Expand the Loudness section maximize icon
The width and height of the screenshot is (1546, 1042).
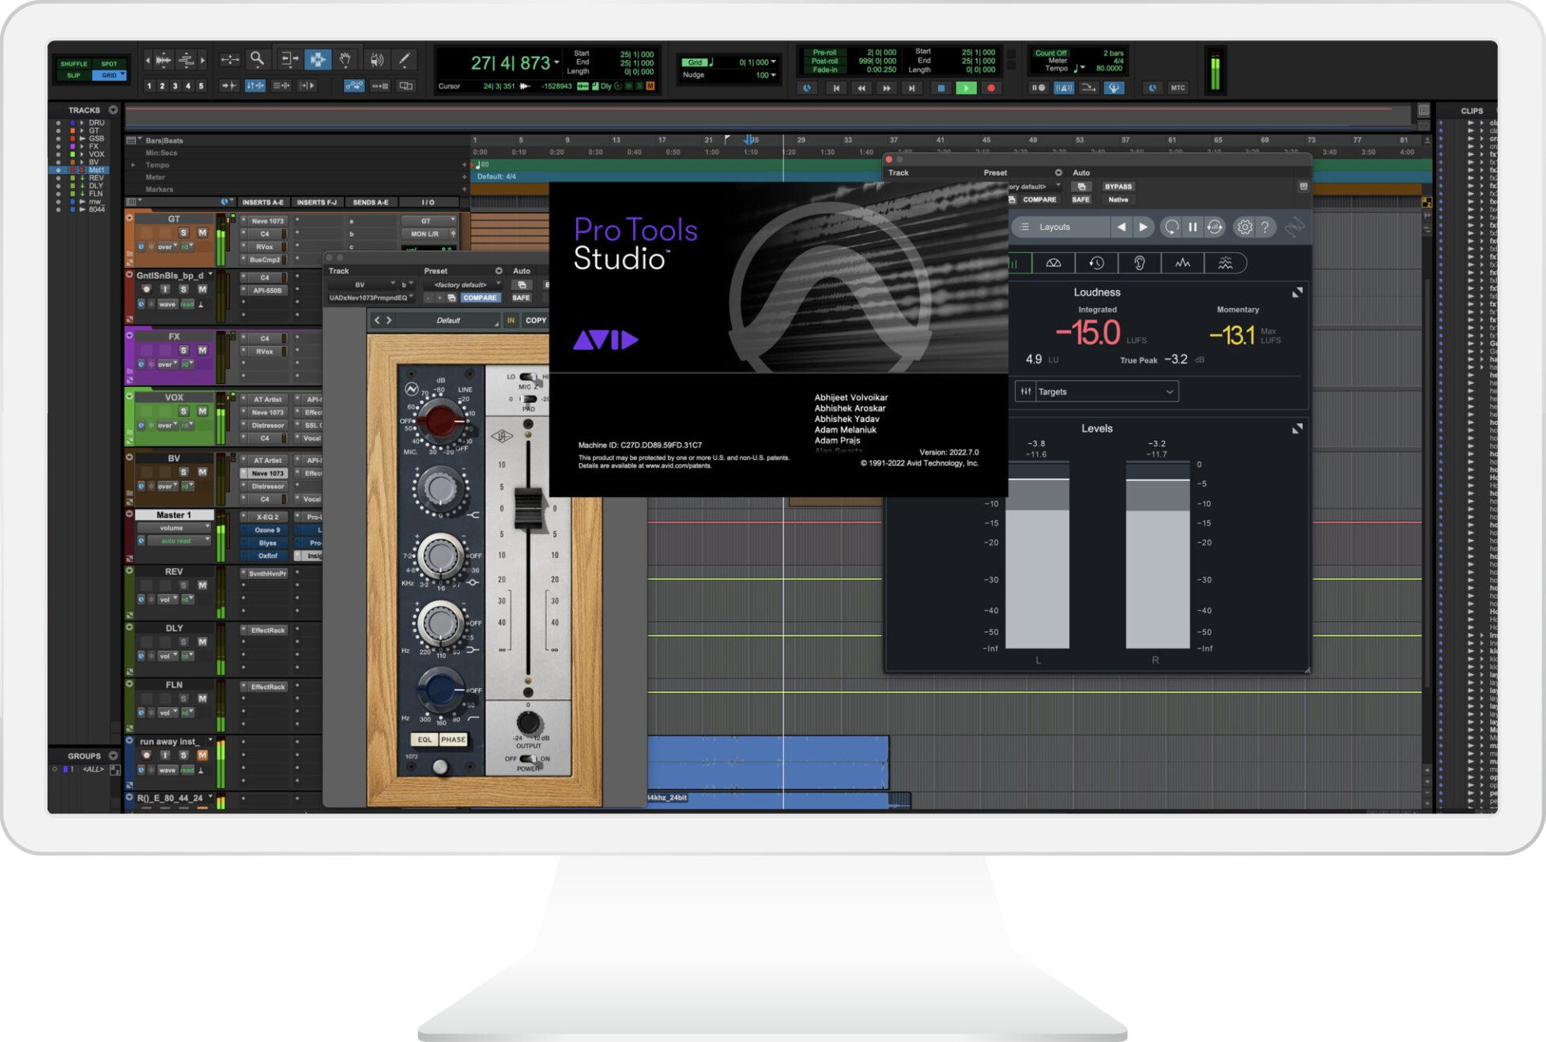(x=1297, y=292)
